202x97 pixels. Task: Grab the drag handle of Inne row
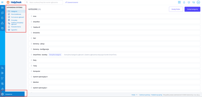32,16
